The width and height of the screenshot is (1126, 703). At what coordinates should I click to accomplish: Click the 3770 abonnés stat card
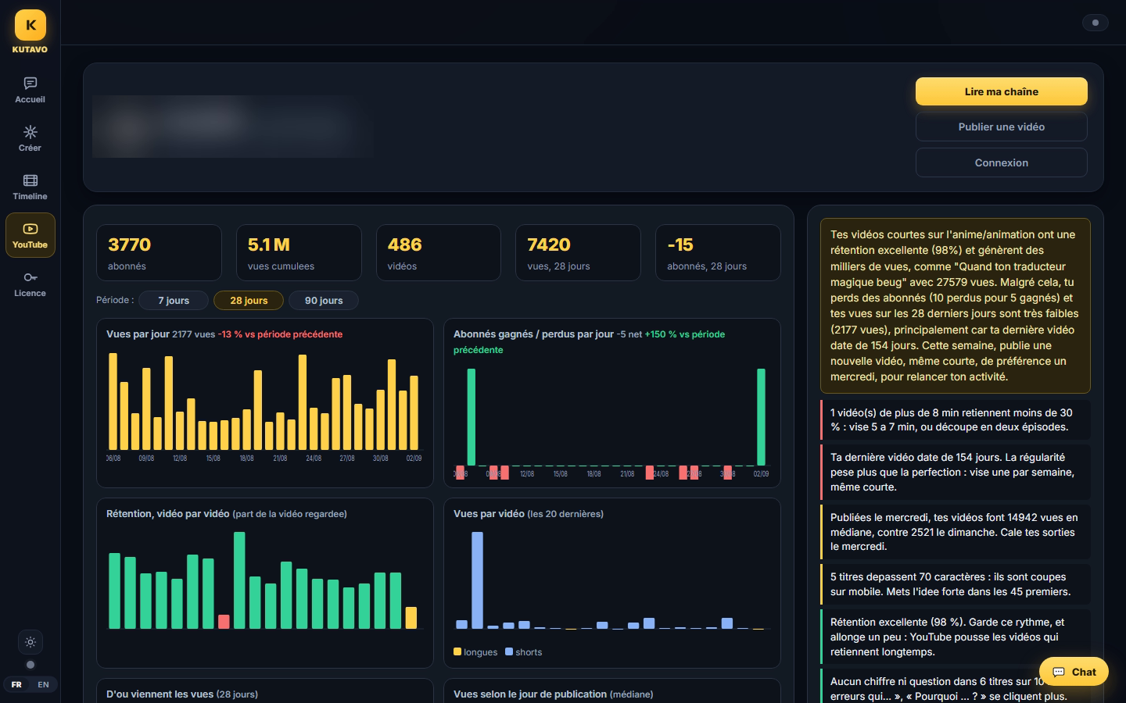tap(159, 252)
